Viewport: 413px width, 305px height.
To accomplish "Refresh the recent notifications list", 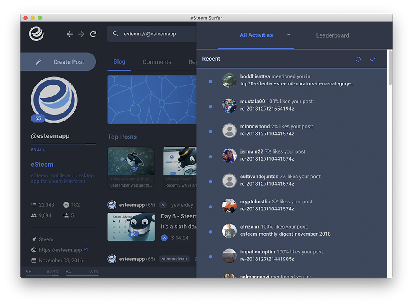I will [x=358, y=59].
